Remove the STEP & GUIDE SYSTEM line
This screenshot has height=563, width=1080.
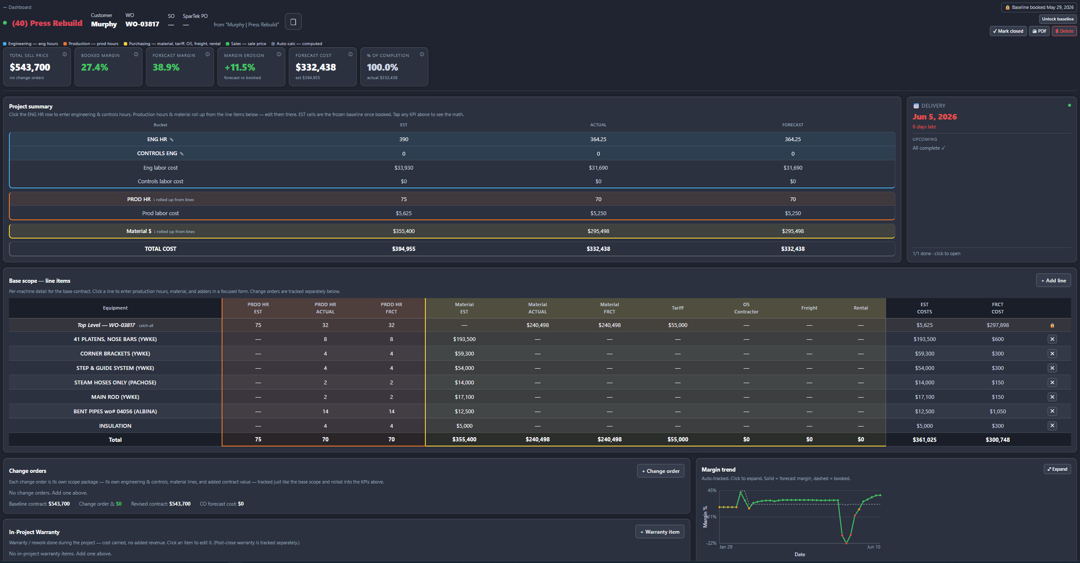click(1052, 368)
